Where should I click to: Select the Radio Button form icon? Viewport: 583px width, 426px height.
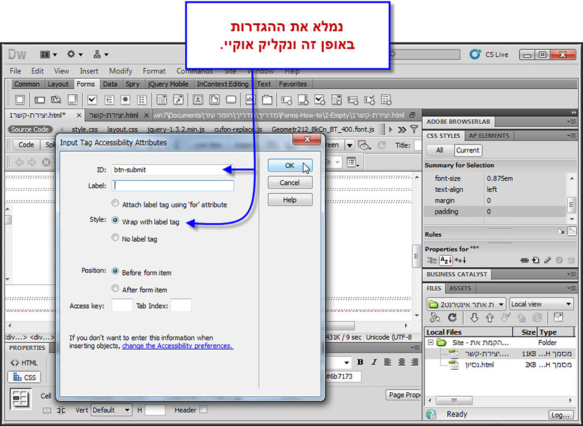(125, 100)
